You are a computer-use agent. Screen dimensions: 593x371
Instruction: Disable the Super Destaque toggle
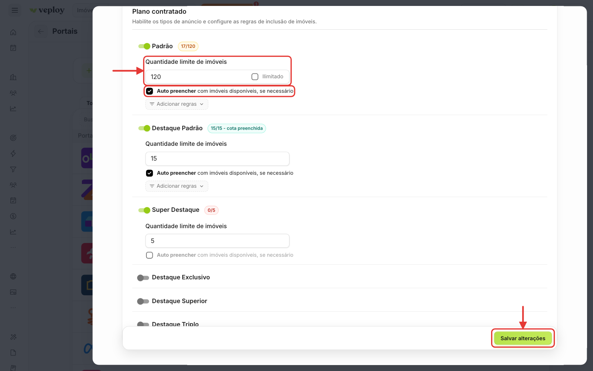(144, 210)
